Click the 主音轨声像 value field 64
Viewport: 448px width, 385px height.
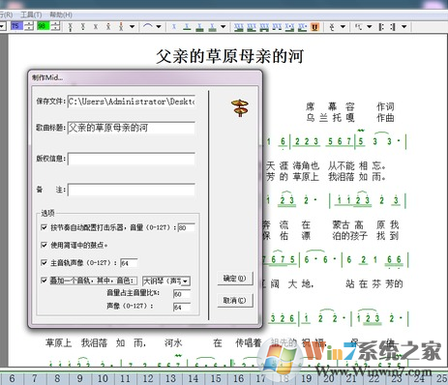point(129,263)
